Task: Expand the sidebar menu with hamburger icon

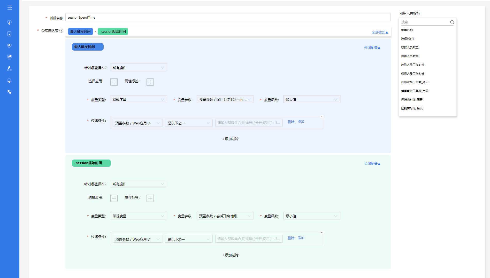Action: [10, 8]
